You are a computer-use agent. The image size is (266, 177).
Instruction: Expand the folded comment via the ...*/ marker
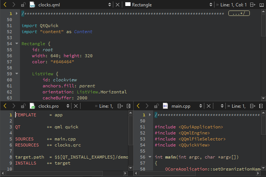click(x=239, y=13)
